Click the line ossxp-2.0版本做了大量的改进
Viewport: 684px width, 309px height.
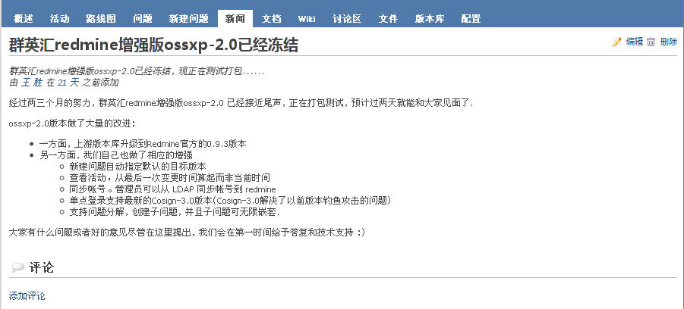pos(72,124)
